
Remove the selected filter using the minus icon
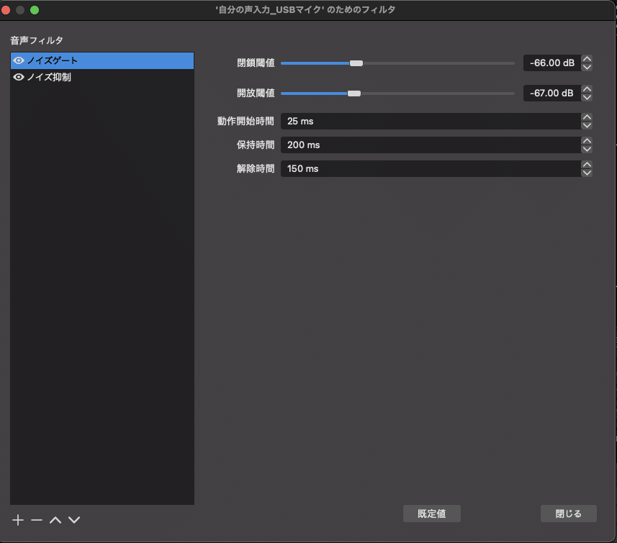click(x=36, y=519)
